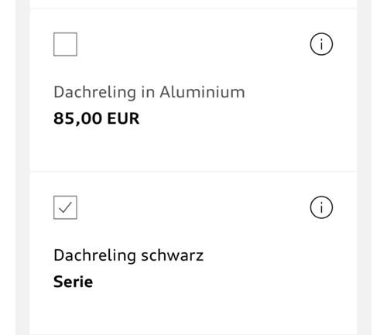Enable the 85,00 EUR roof rail option checkbox

(x=65, y=44)
